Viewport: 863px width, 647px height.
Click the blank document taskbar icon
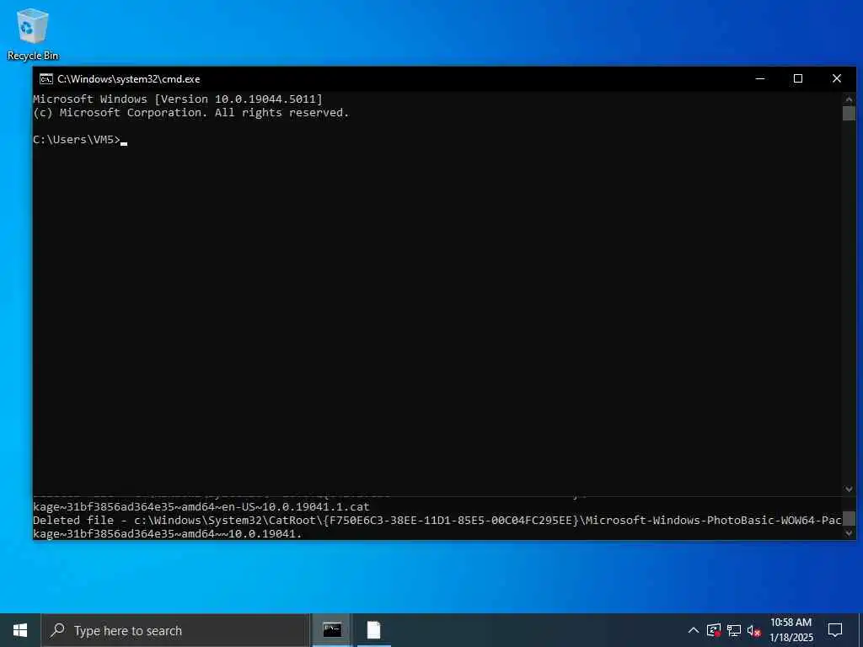click(x=373, y=630)
